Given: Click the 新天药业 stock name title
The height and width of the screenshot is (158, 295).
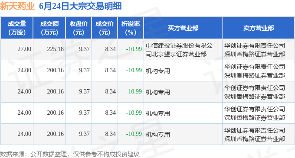Looking at the screenshot, I should (x=17, y=6).
